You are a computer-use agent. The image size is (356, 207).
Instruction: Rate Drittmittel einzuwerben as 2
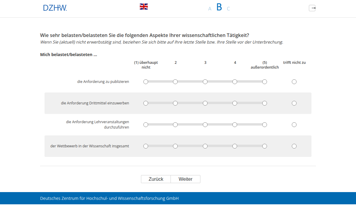pos(175,103)
